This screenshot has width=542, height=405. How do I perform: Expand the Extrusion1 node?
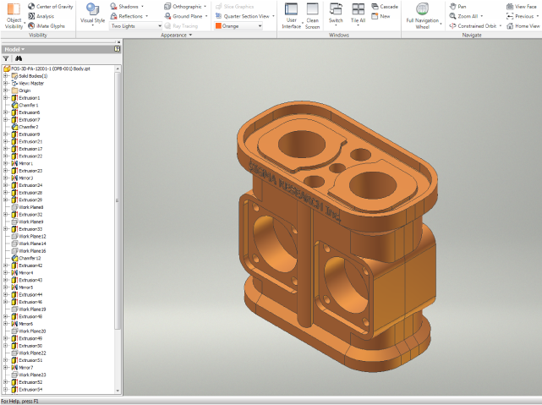(x=6, y=98)
